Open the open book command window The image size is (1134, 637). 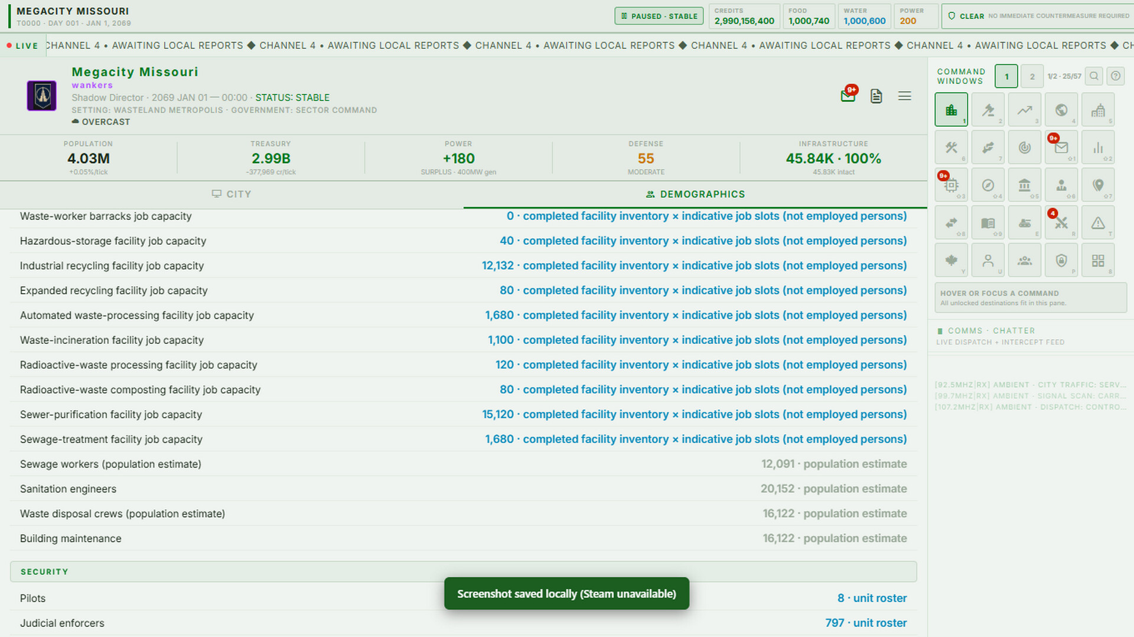pyautogui.click(x=988, y=223)
